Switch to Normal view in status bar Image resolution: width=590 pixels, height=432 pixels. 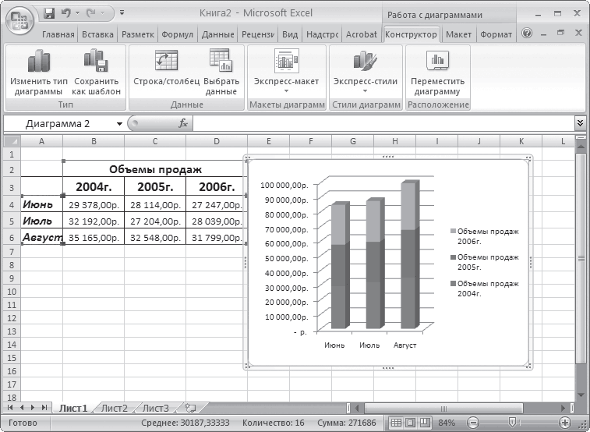pos(397,423)
